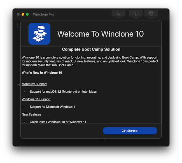The width and height of the screenshot is (182, 163).
Task: Click Support for Microsoft Windows 11 line
Action: [53, 107]
